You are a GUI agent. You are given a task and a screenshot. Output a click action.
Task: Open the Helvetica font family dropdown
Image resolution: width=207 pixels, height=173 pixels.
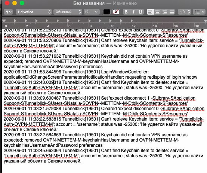[x=34, y=12]
